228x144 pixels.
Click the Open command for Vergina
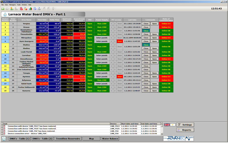(154, 23)
